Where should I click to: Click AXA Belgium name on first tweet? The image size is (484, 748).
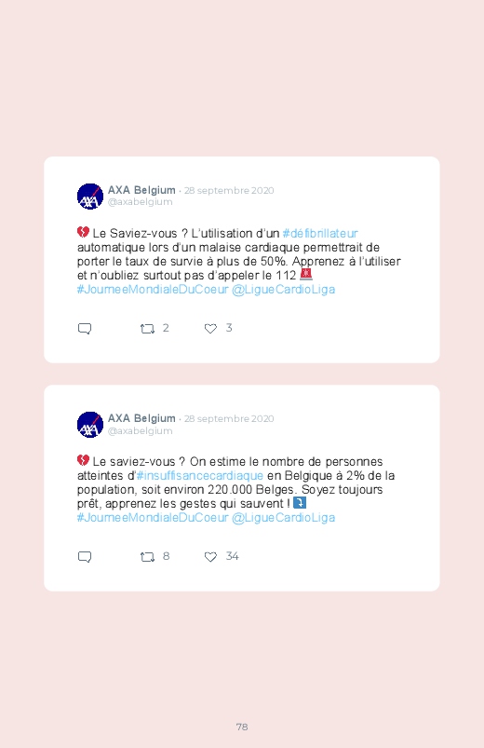coord(141,190)
